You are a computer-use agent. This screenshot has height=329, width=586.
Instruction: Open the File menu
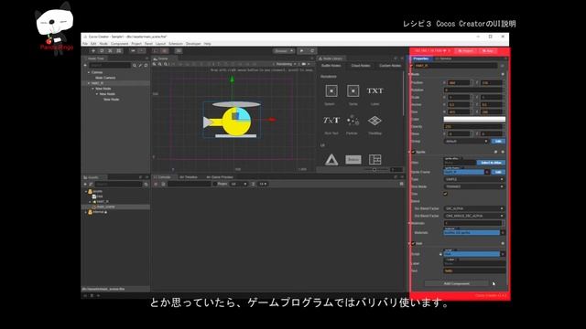tap(85, 44)
